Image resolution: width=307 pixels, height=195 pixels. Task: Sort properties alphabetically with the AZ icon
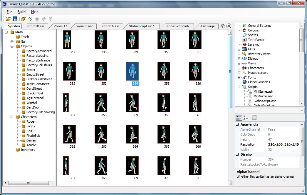[x=246, y=117]
